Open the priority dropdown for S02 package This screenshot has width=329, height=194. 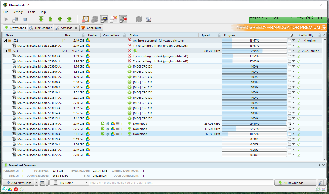294,41
